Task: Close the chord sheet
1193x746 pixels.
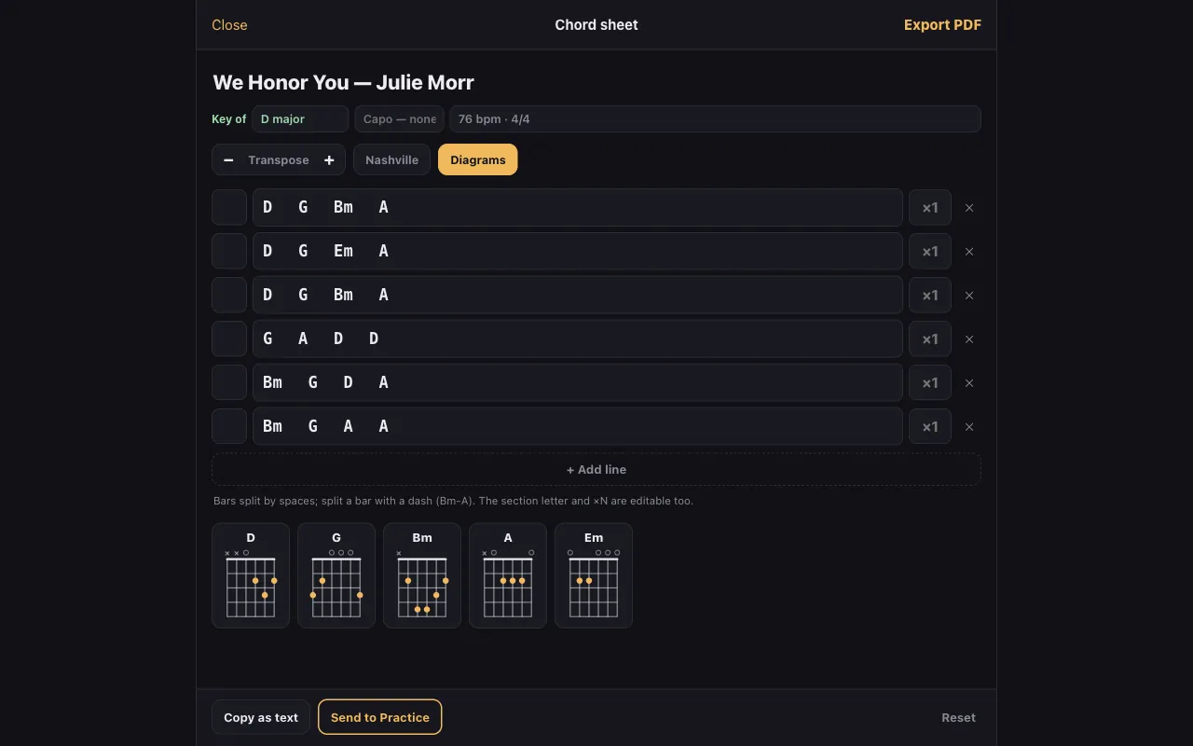Action: pyautogui.click(x=229, y=25)
